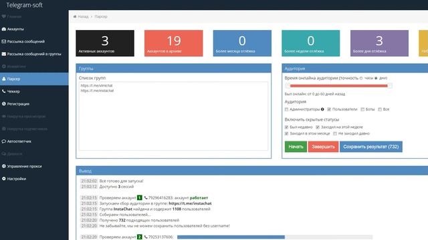Click the red online-time slider track
The width and height of the screenshot is (428, 240).
coord(338,86)
